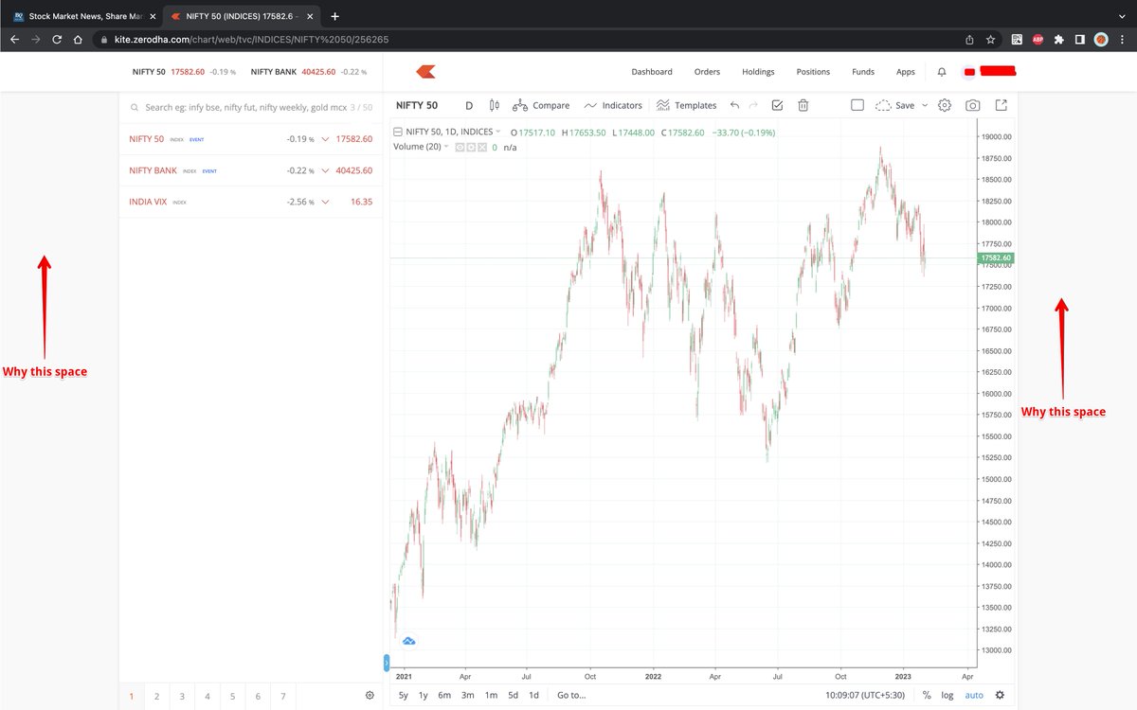This screenshot has width=1137, height=710.
Task: Open new browser tab
Action: tap(334, 16)
